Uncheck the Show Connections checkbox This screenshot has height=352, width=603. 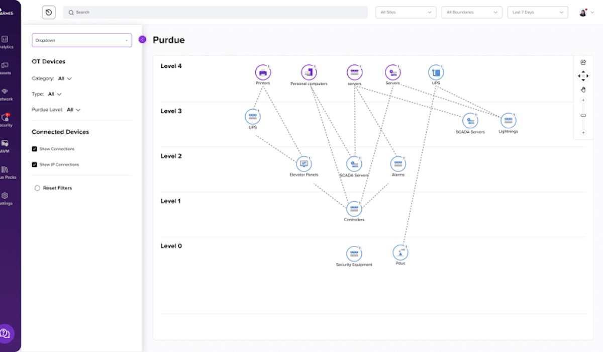34,149
